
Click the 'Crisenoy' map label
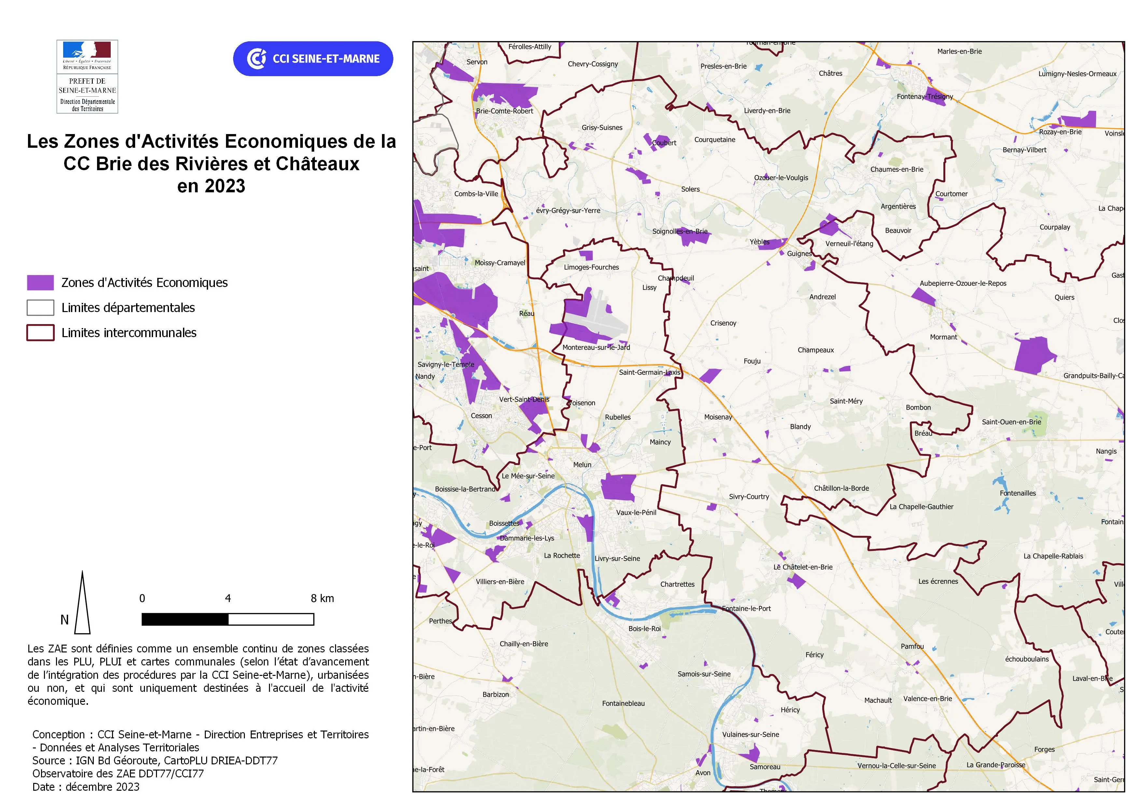pos(723,323)
